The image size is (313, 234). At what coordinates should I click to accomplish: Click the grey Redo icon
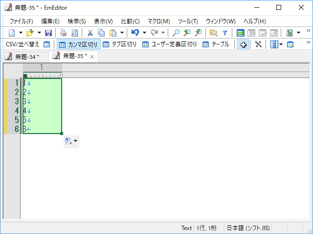(x=154, y=33)
